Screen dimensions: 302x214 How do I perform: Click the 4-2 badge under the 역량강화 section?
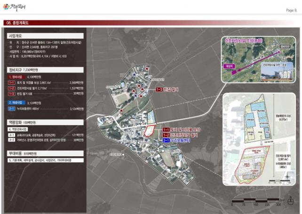[x=12, y=140]
